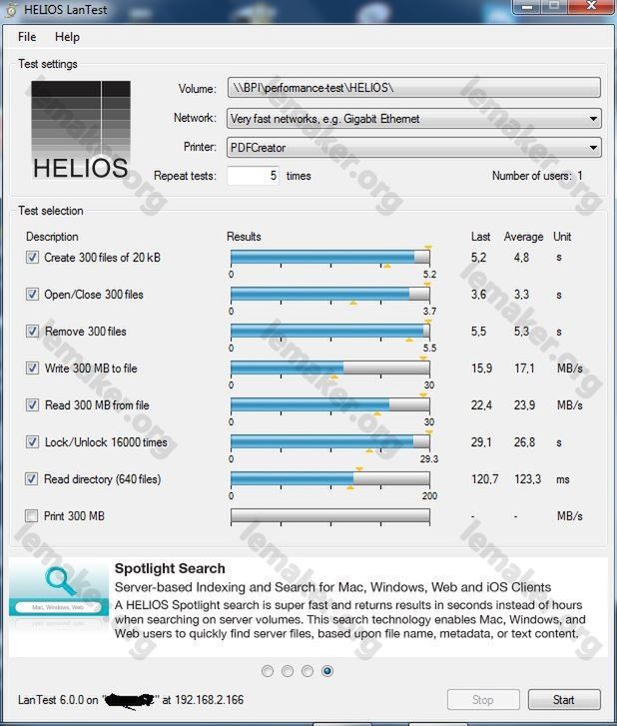Open the Printer dropdown showing PDFCreator
Viewport: 617px width, 726px height.
pos(413,148)
